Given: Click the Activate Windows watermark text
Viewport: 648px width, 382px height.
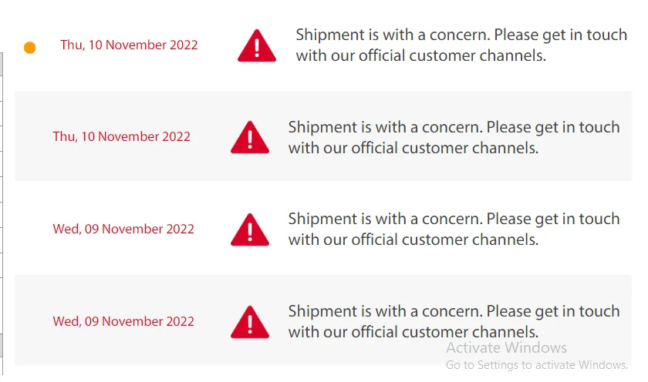Looking at the screenshot, I should [x=506, y=348].
